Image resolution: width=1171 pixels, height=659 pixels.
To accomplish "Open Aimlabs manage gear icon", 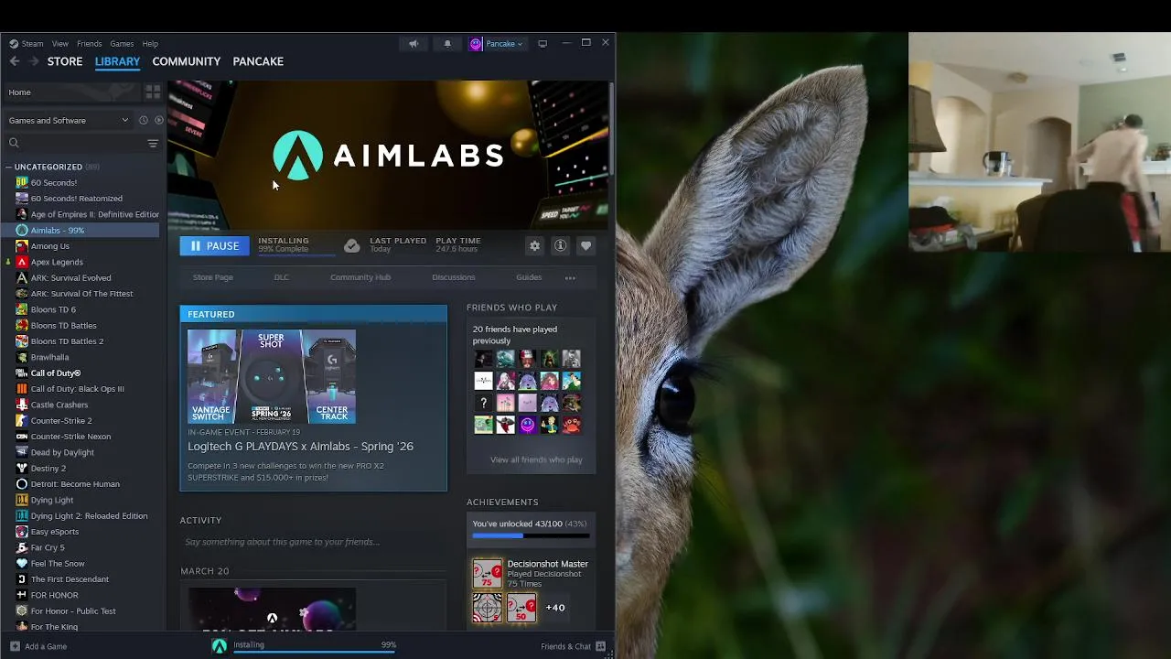I will click(x=534, y=245).
